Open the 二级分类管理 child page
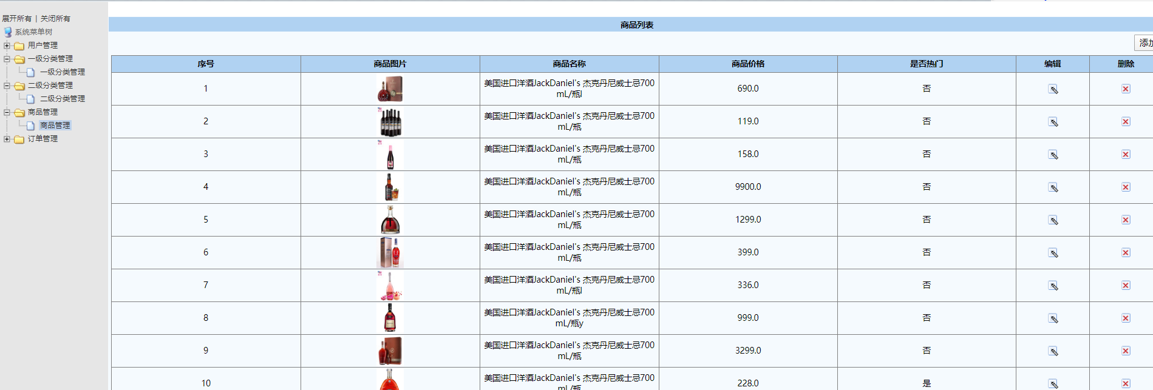1153x390 pixels. [x=63, y=99]
